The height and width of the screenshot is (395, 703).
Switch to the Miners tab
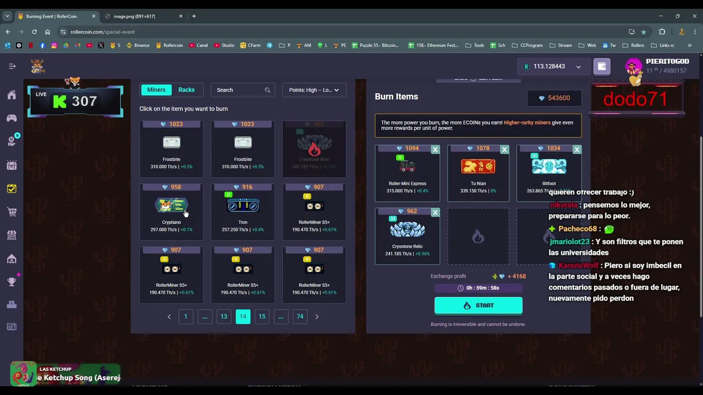click(x=156, y=90)
